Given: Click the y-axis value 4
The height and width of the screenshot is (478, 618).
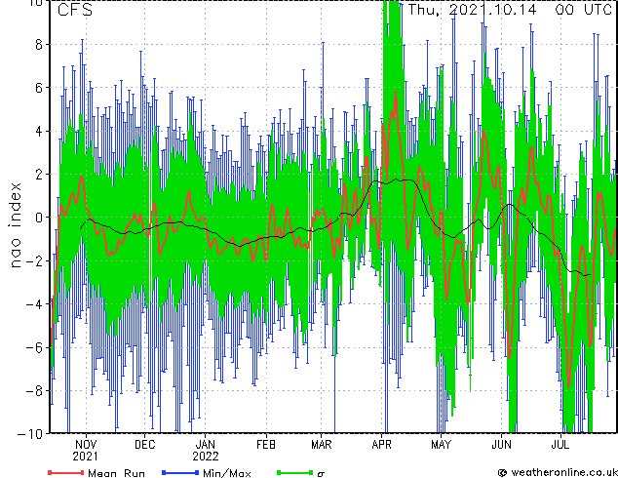Looking at the screenshot, I should point(39,131).
